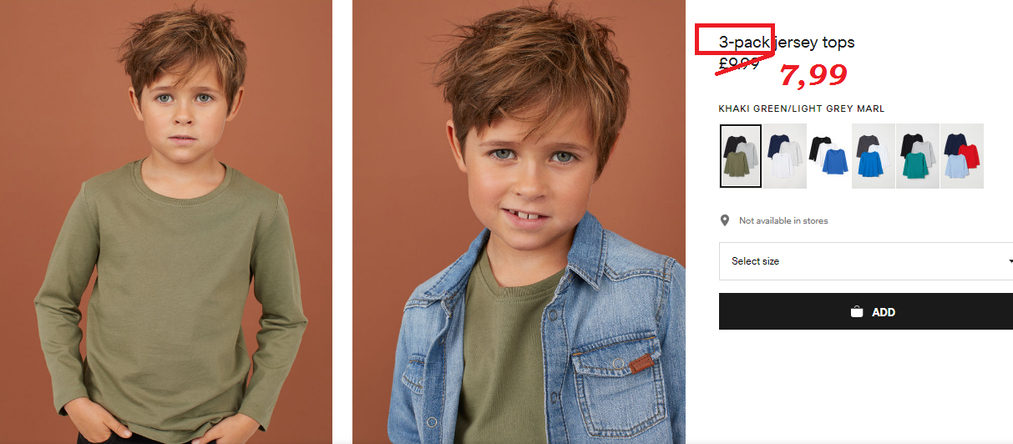
Task: Click the crossed-out £9.99 price
Action: [738, 62]
